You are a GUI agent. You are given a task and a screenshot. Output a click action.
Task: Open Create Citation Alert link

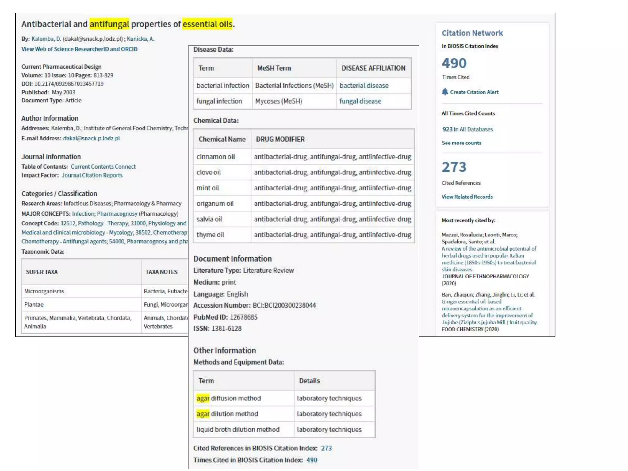tap(474, 92)
